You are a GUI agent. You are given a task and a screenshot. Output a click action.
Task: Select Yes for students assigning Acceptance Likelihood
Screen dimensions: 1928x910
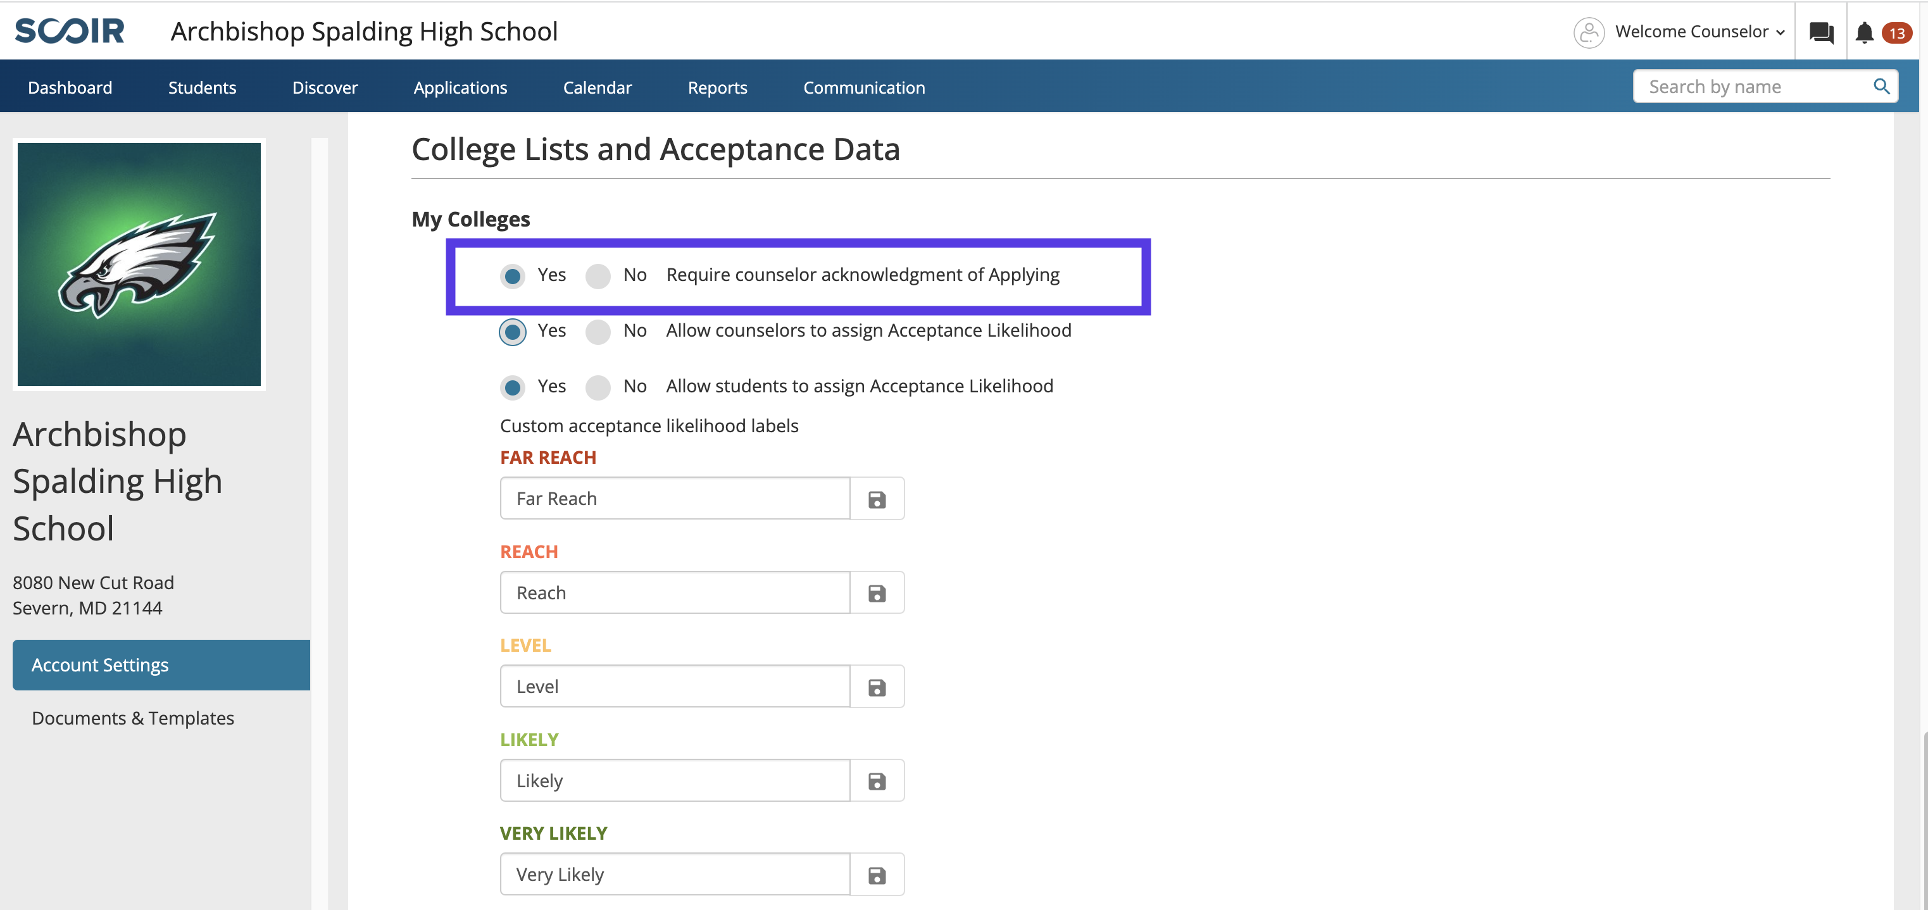(513, 388)
